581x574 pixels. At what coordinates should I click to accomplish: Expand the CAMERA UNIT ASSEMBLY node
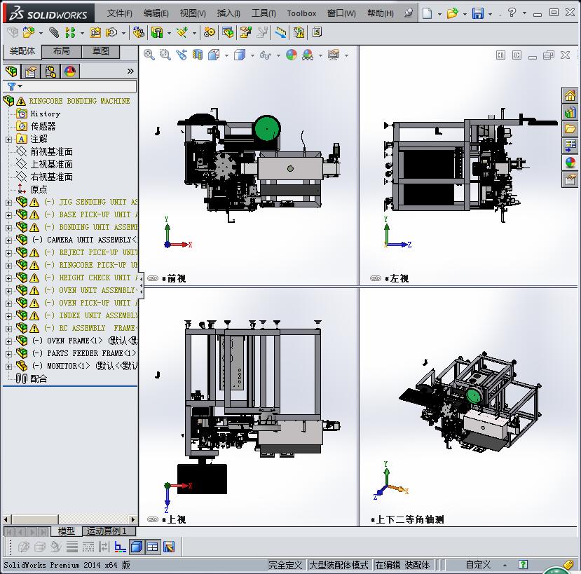(8, 240)
